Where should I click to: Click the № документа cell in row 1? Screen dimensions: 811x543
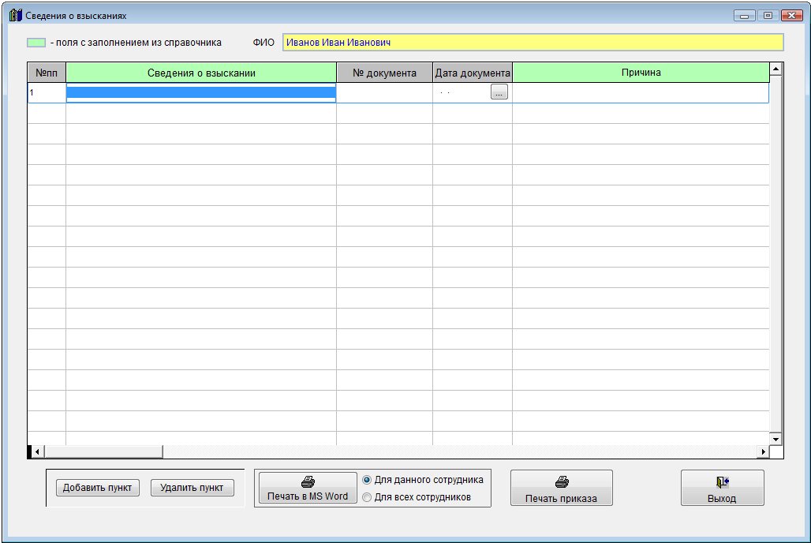click(384, 92)
